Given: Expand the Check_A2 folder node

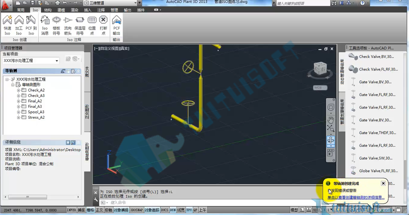Looking at the screenshot, I should pyautogui.click(x=19, y=90).
